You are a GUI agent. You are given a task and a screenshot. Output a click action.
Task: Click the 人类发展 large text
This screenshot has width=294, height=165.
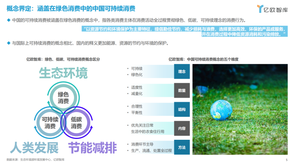34,148
